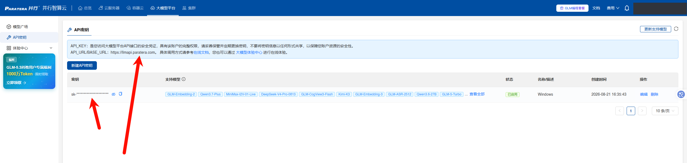Click the GLM编程套餐 button
Viewport: 687px width, 163px height.
[x=572, y=8]
